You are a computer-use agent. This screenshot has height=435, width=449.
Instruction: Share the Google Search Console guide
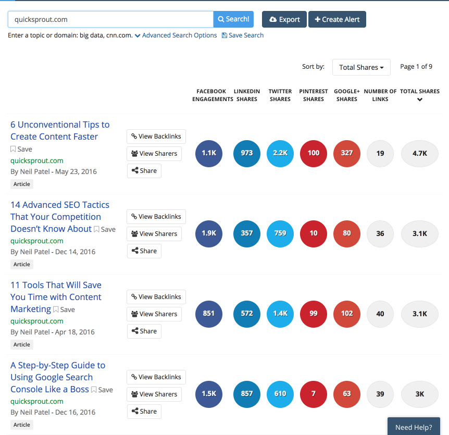[x=144, y=411]
